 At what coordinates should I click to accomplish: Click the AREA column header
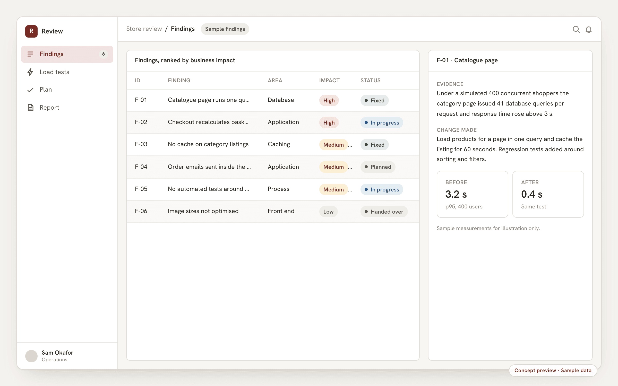275,80
